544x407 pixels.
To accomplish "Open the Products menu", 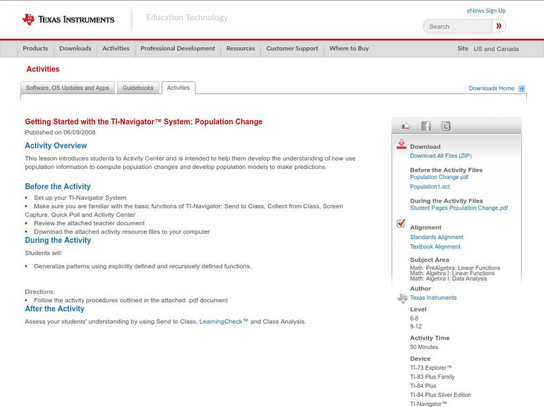I will click(35, 48).
